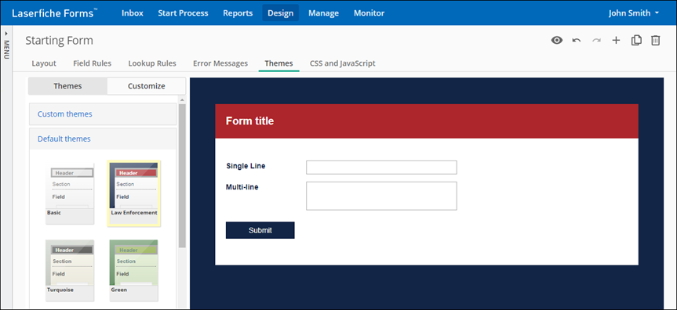
Task: Click the theme list scrollbar
Action: coord(182,175)
